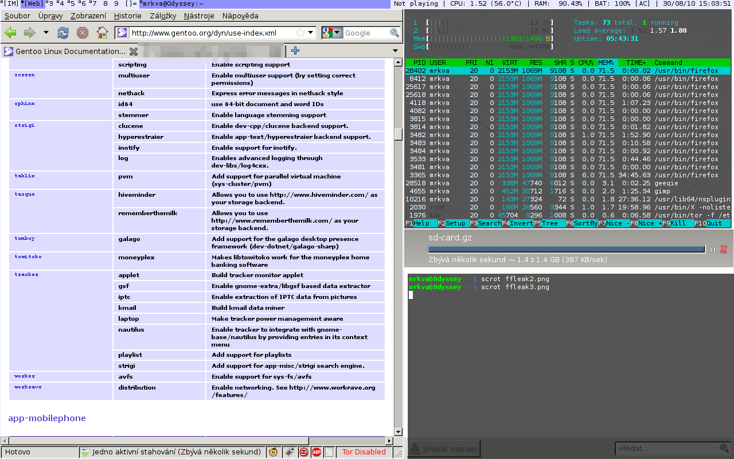
Task: Bookmark this page with the star
Action: pos(300,33)
